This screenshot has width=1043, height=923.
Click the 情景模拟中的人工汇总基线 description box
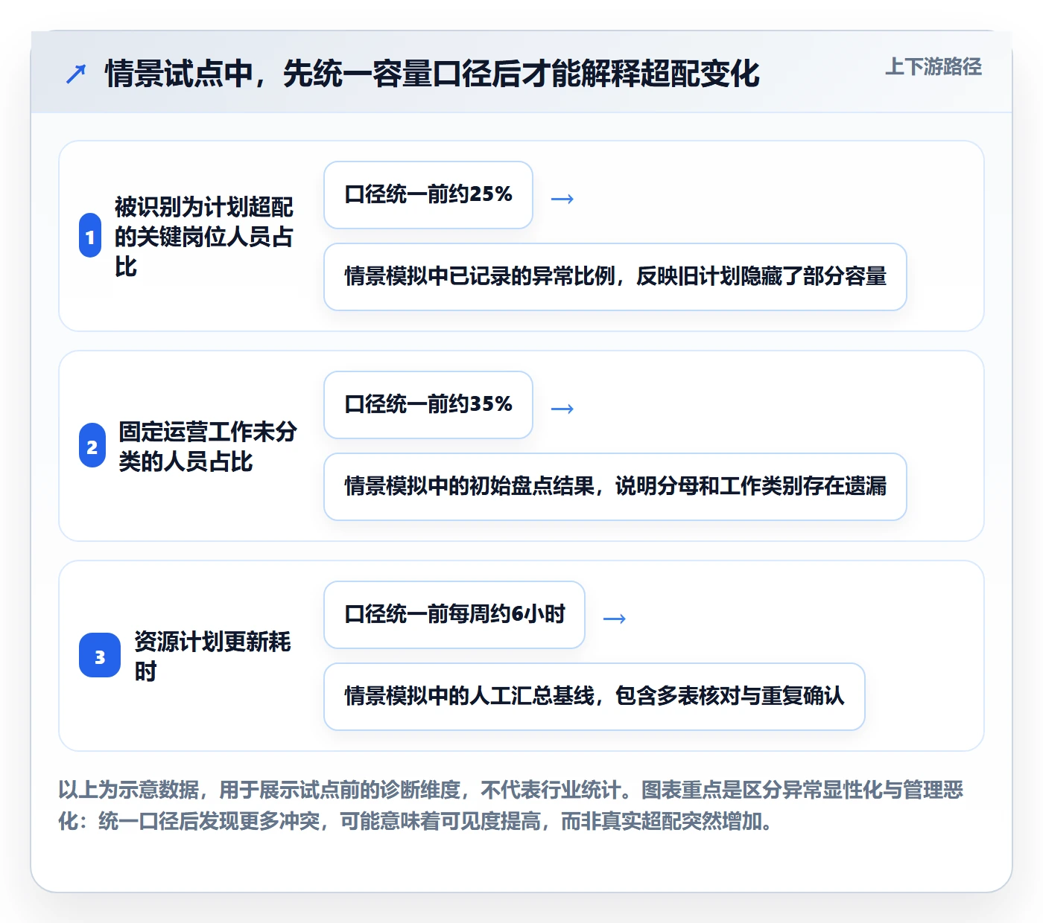click(x=595, y=697)
